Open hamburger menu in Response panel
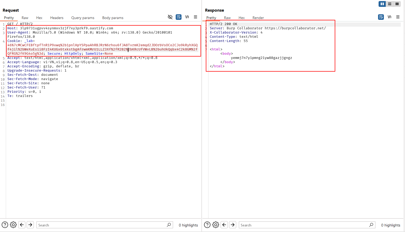Screen dimensions: 405x232 [398, 17]
